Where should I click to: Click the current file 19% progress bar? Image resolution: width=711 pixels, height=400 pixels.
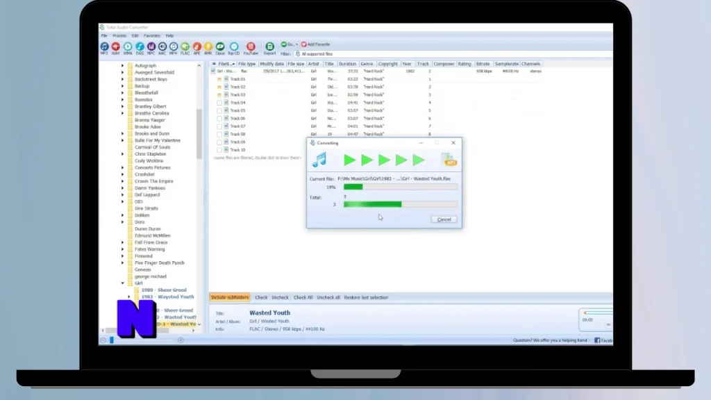(x=401, y=187)
